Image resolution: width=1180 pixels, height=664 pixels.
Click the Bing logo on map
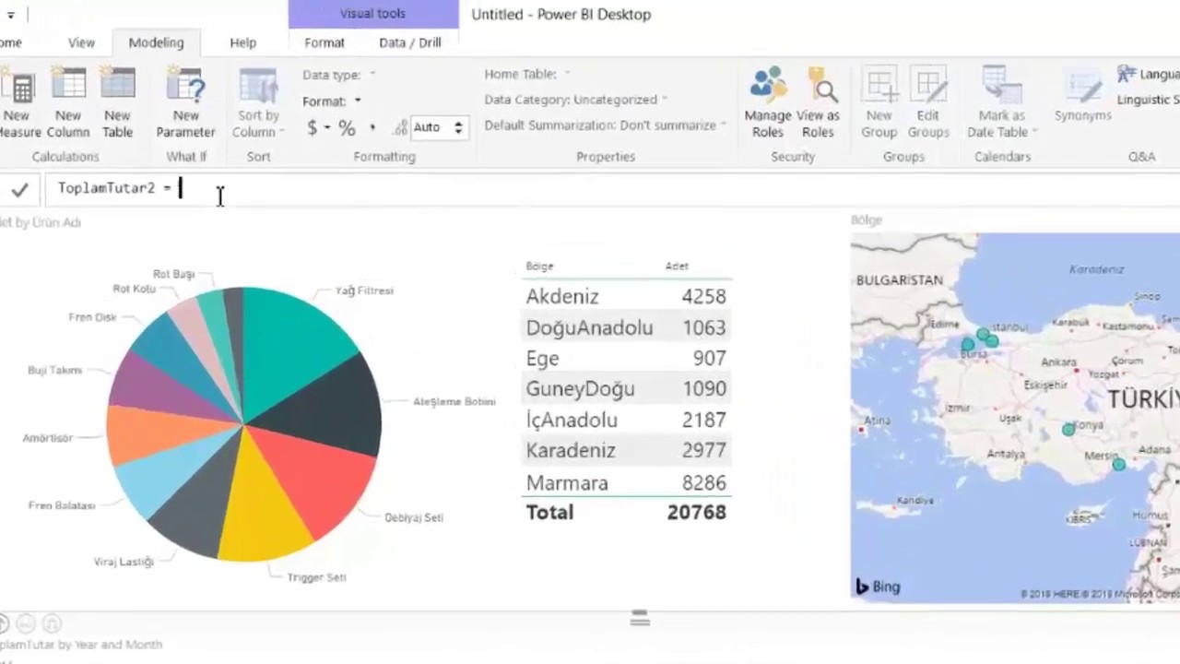coord(878,587)
